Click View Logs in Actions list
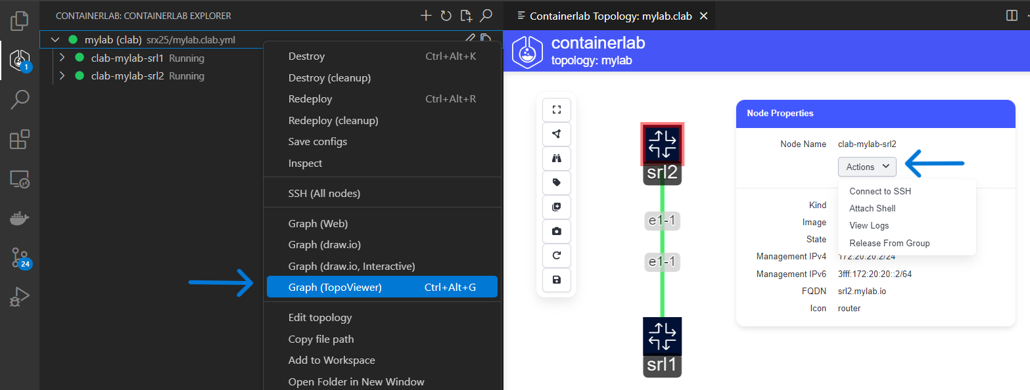 tap(868, 225)
